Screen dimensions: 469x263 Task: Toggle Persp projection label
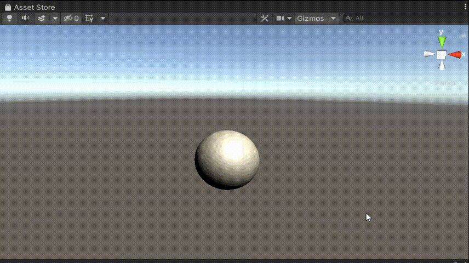coord(445,83)
